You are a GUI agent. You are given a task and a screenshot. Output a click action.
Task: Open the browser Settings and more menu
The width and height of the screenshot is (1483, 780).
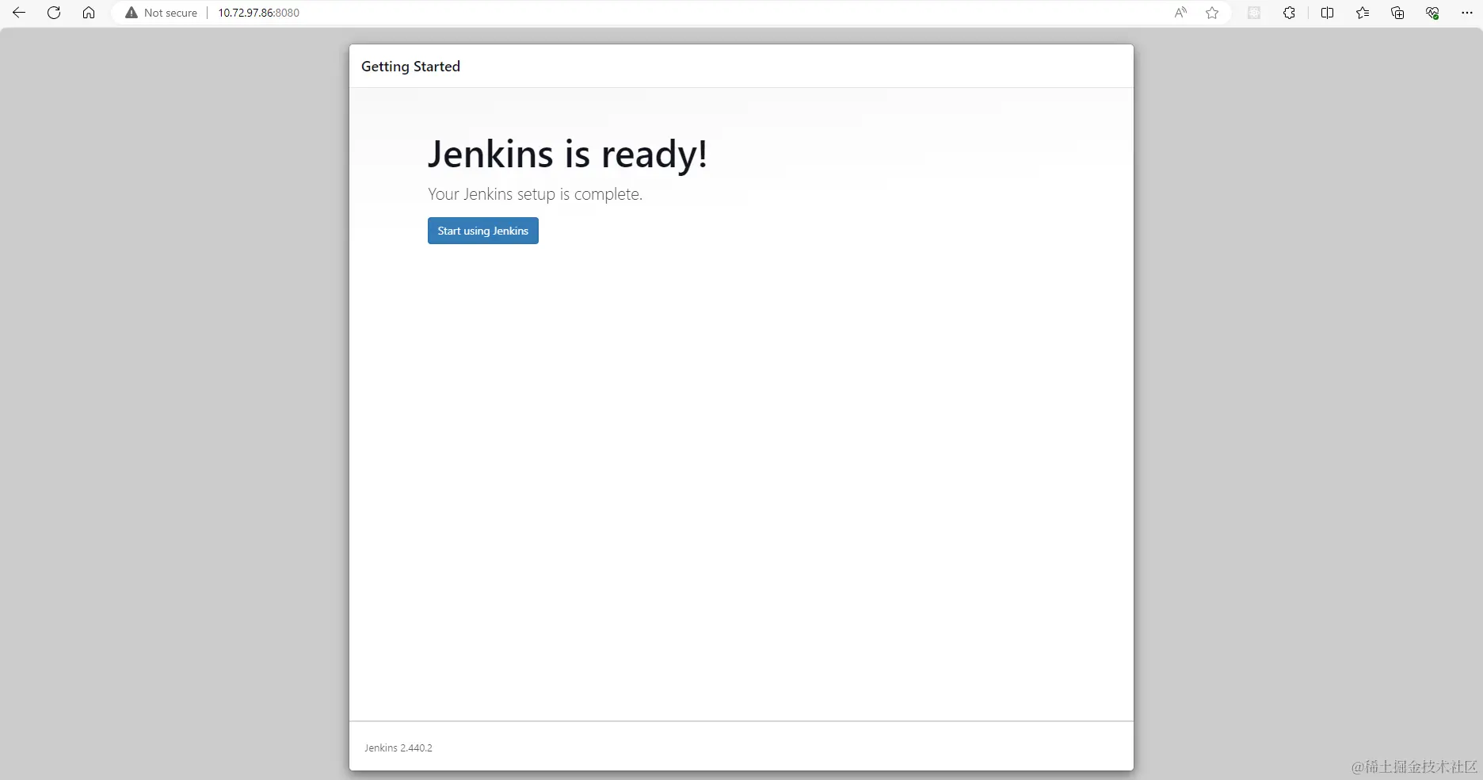click(1467, 13)
